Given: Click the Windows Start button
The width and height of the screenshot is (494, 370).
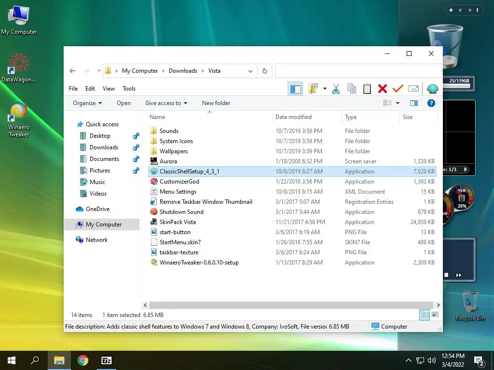Looking at the screenshot, I should point(12,360).
